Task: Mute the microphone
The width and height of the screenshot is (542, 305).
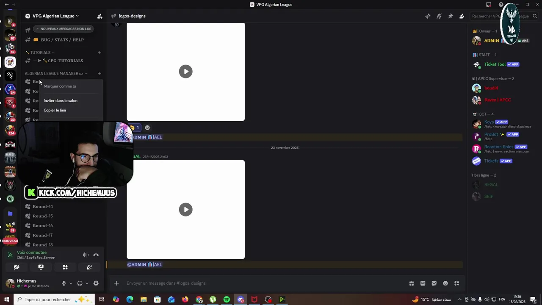Action: [x=64, y=283]
